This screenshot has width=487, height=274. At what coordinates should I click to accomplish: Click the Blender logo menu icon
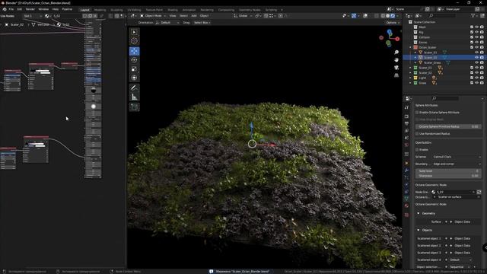pos(5,9)
